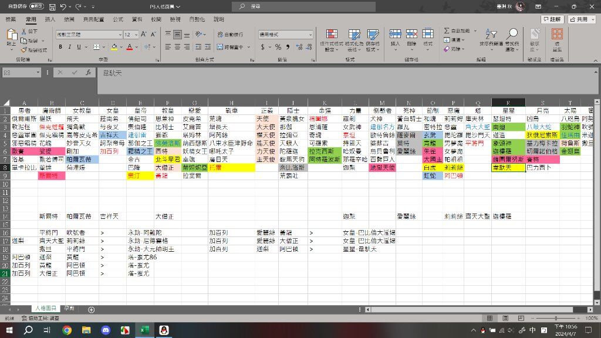Click the Paste clipboard icon

[x=12, y=35]
